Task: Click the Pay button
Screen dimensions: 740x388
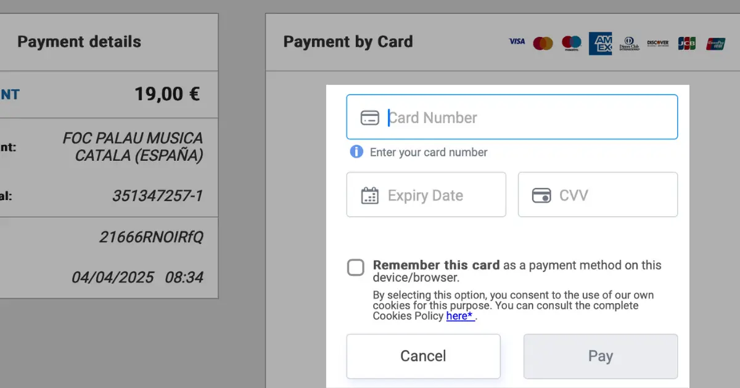Action: 601,356
